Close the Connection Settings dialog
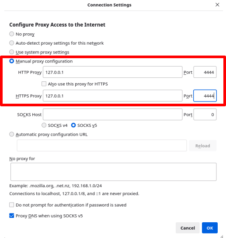Viewport: 226px width, 238px height. [x=217, y=5]
